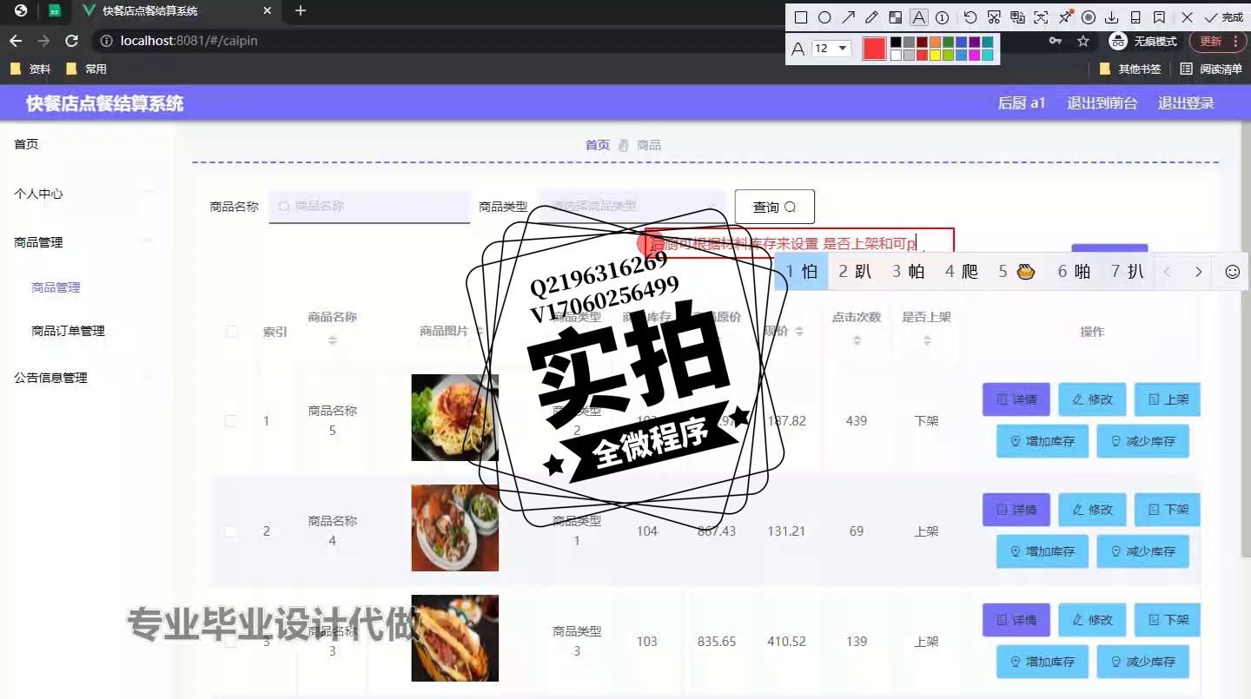Select the numbered step marker tool

(x=942, y=17)
